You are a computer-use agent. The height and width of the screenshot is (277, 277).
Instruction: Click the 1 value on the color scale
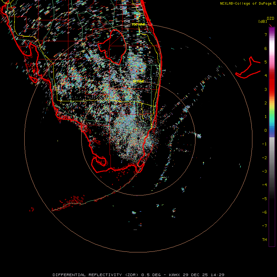[266, 117]
